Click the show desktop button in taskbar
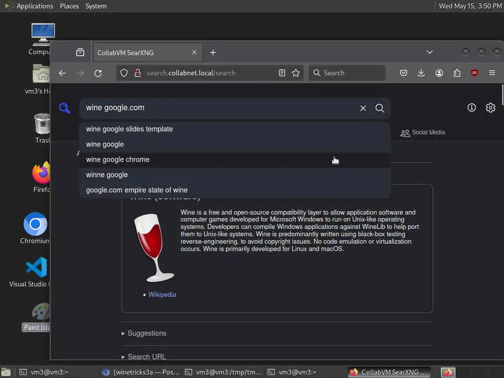 pos(6,372)
